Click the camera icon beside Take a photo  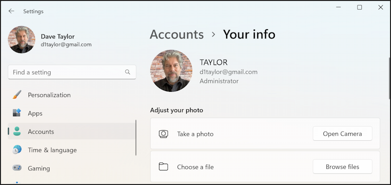coord(163,134)
